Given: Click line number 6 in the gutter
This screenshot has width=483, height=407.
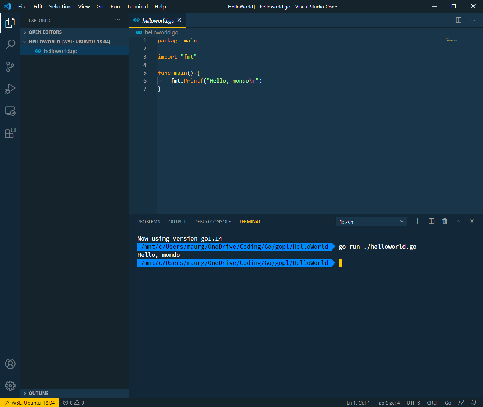Looking at the screenshot, I should click(x=145, y=81).
